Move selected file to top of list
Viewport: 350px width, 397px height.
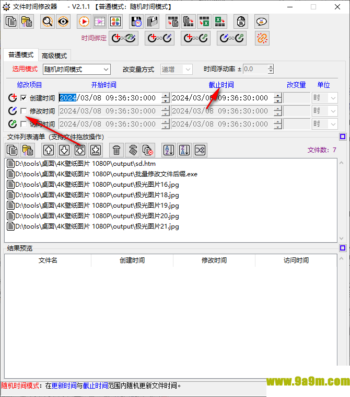[80, 150]
